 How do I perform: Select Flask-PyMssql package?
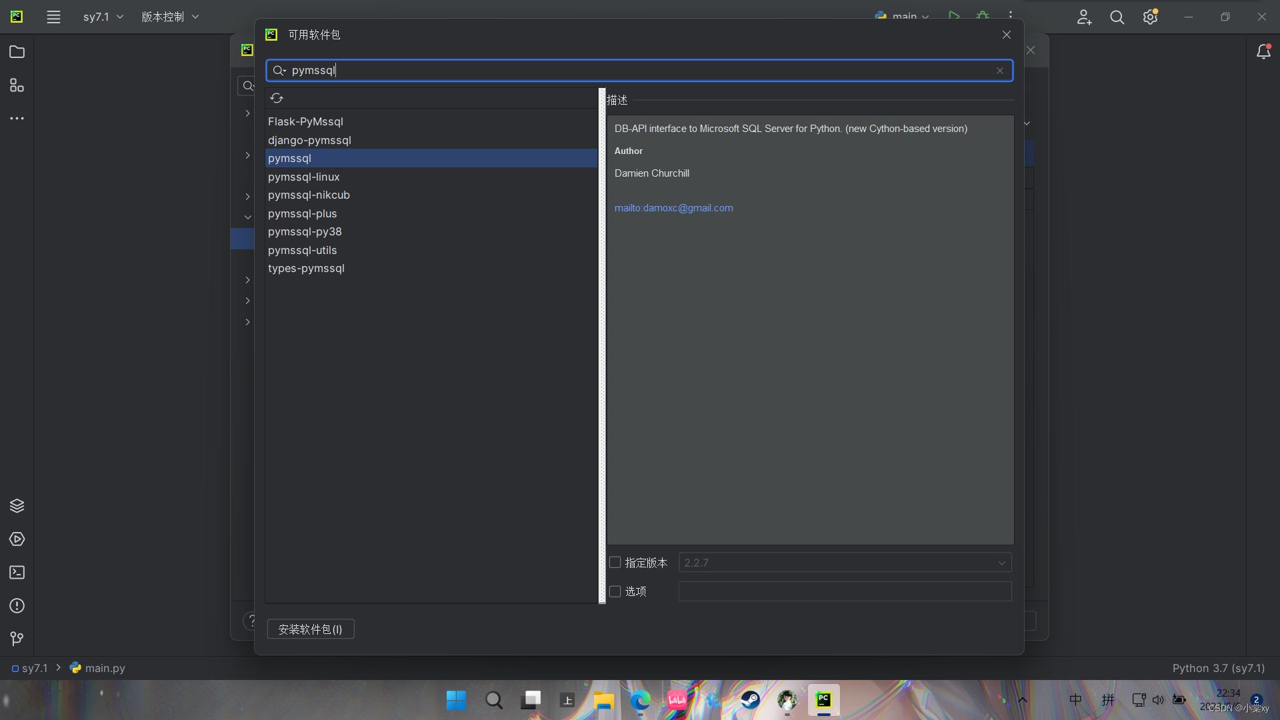click(x=431, y=122)
